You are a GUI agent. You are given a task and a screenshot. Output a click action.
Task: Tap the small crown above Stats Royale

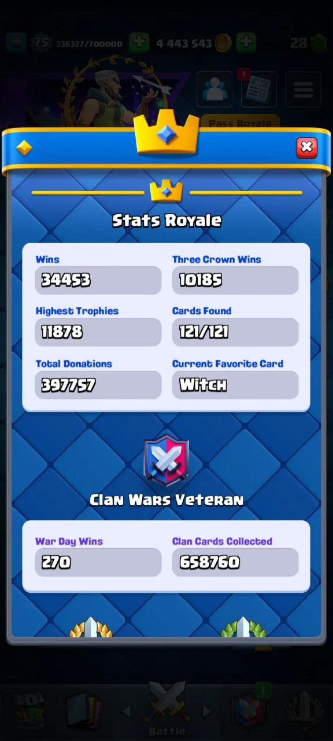(166, 191)
